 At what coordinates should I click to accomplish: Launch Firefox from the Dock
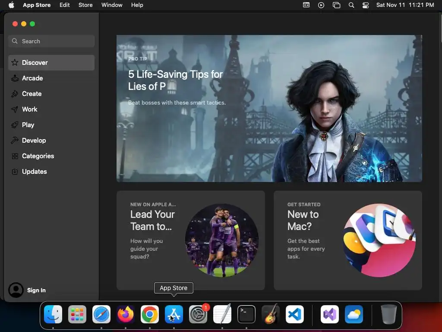pyautogui.click(x=126, y=314)
